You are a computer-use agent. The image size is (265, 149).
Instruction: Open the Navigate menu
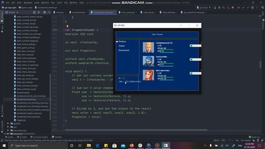click(x=28, y=3)
